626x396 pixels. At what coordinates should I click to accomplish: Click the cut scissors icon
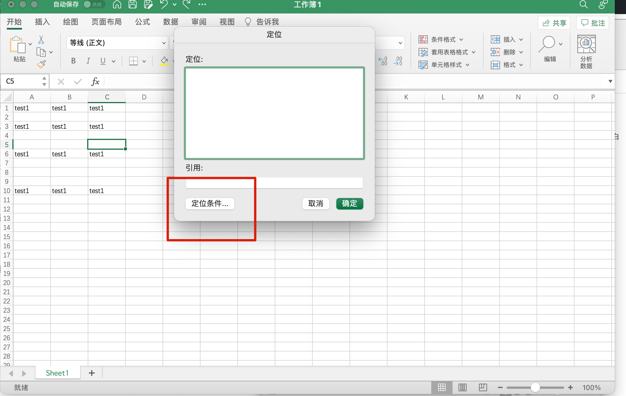point(41,39)
